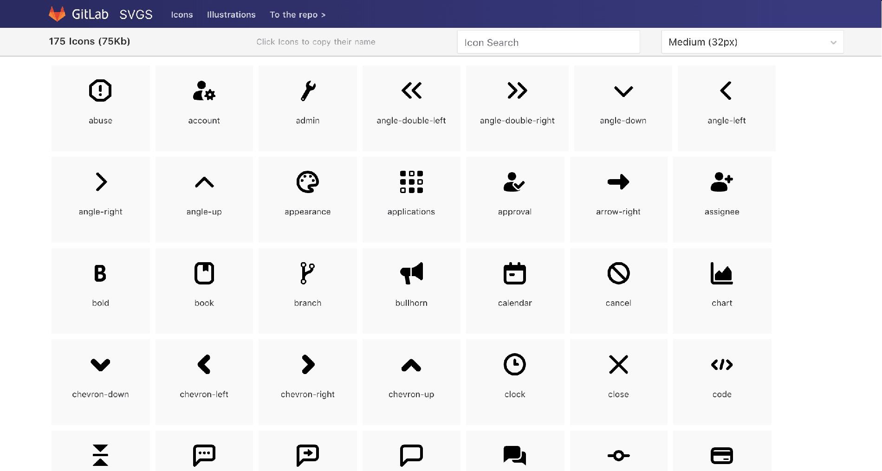Click the '175 Icons (75Kb)' text
Viewport: 882px width, 471px height.
[x=90, y=41]
